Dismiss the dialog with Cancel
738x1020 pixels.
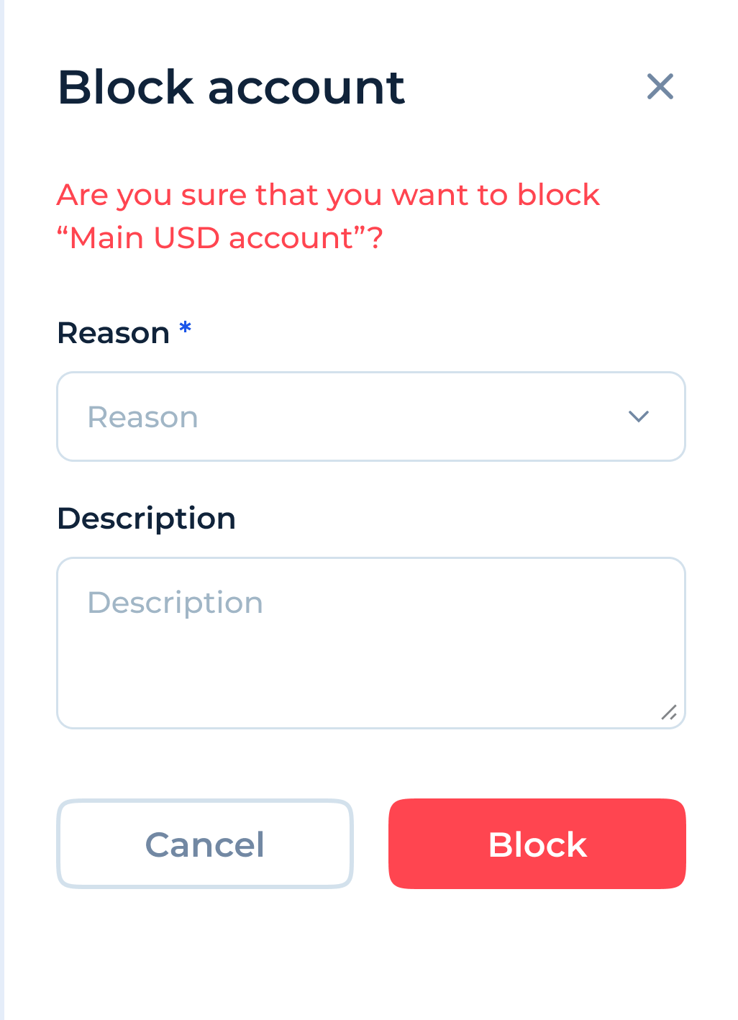point(205,843)
